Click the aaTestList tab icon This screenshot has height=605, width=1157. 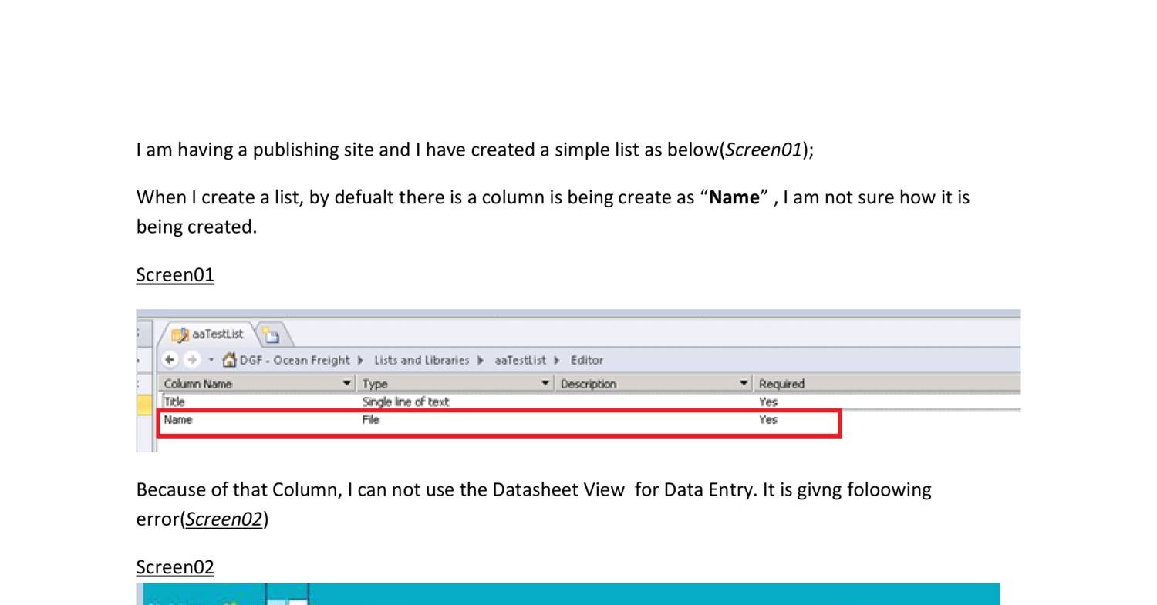(x=180, y=334)
